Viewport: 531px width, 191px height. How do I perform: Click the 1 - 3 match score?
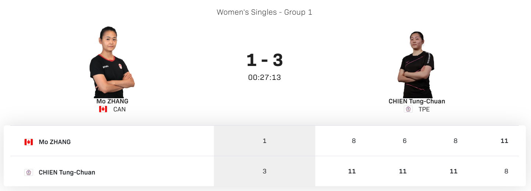tap(265, 60)
